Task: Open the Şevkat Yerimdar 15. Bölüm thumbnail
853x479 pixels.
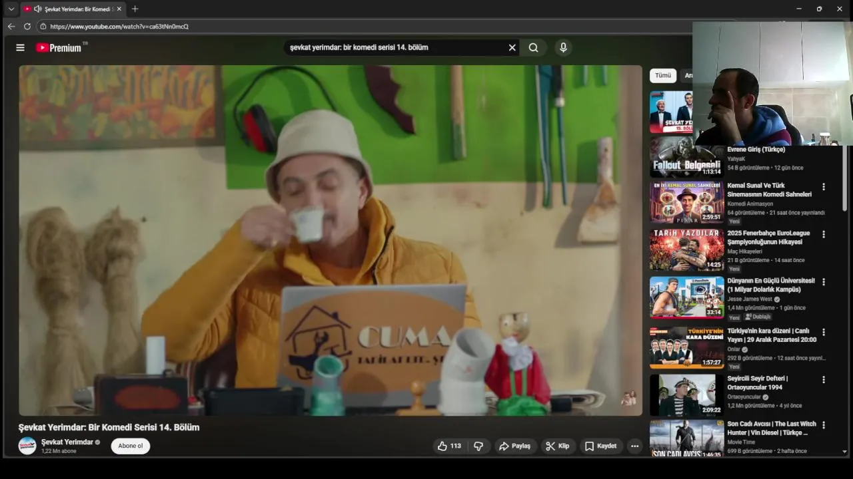Action: (671, 112)
